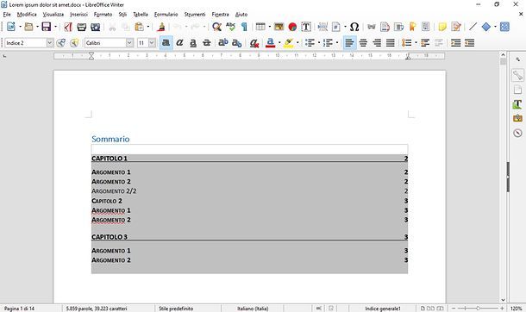Viewport: 526px width, 312px height.
Task: Align paragraph right
Action: coord(377,43)
